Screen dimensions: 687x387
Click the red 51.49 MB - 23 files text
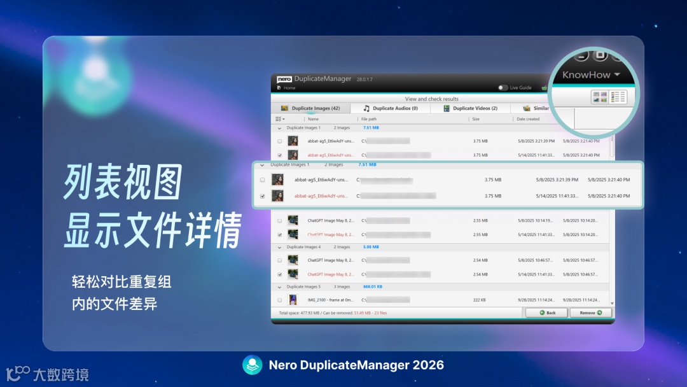[370, 313]
